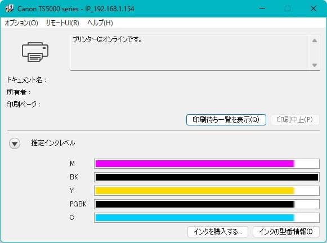Click the ドキュメント名 label
Image resolution: width=327 pixels, height=243 pixels.
26,80
